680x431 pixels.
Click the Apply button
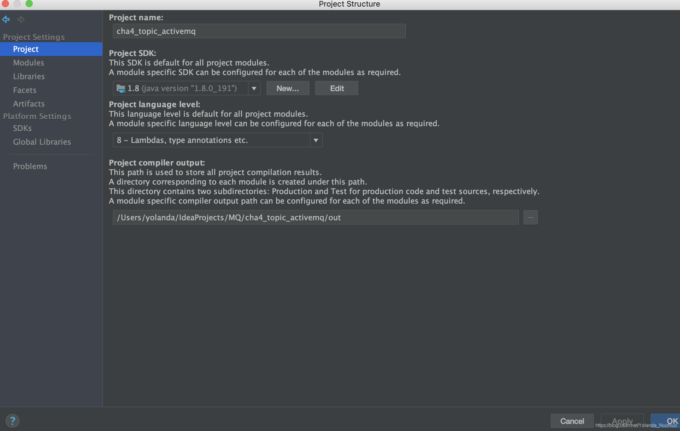[622, 421]
